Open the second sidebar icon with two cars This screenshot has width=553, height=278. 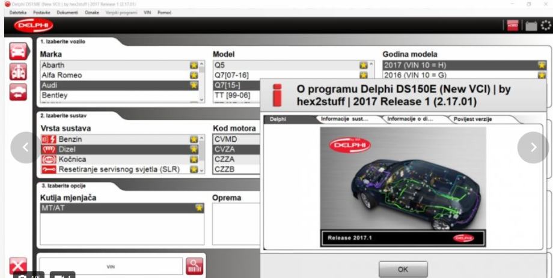click(x=18, y=72)
